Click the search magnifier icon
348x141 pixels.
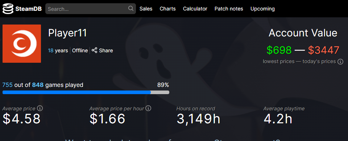[131, 8]
